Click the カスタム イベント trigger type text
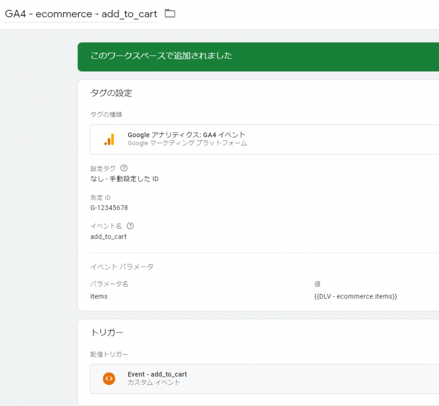The width and height of the screenshot is (439, 406). tap(154, 382)
